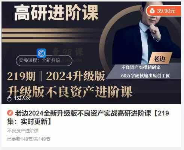This screenshot has width=184, height=150.
Task: Click the 39.90元 price tag
Action: (x=164, y=11)
